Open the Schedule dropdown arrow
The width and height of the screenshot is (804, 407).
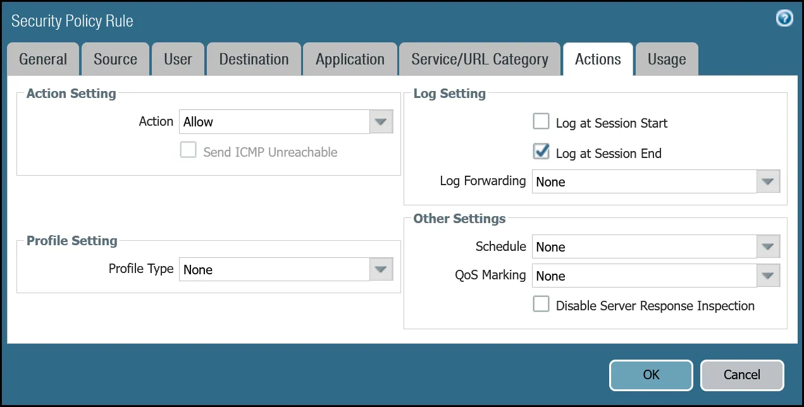point(767,246)
